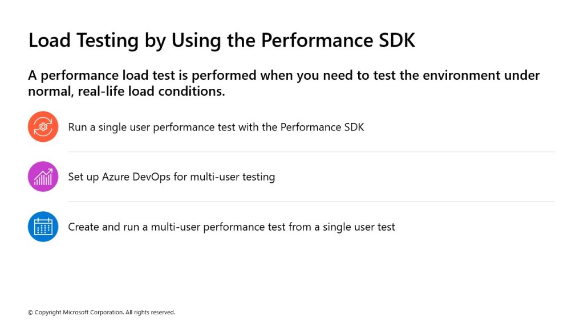584x328 pixels.
Task: Click the word 'Performance SDK' in title
Action: [x=338, y=40]
